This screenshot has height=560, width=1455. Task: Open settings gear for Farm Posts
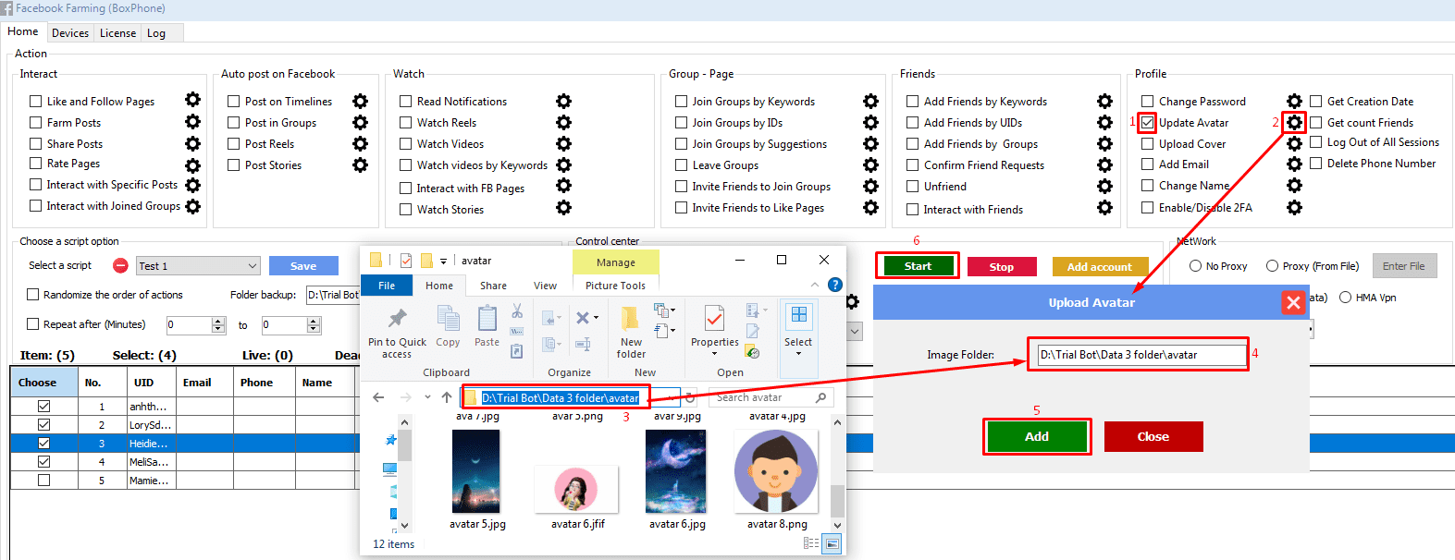tap(192, 121)
